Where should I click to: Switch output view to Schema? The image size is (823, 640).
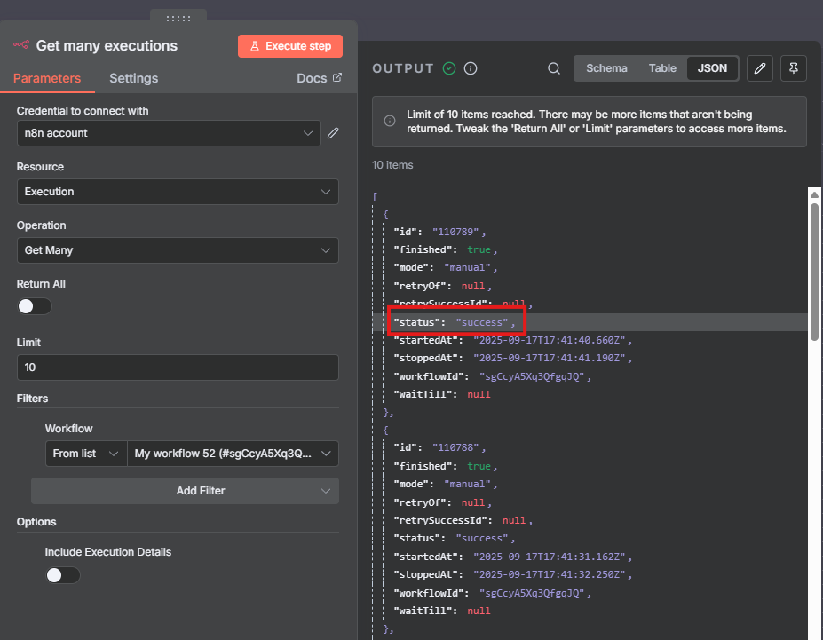[606, 68]
